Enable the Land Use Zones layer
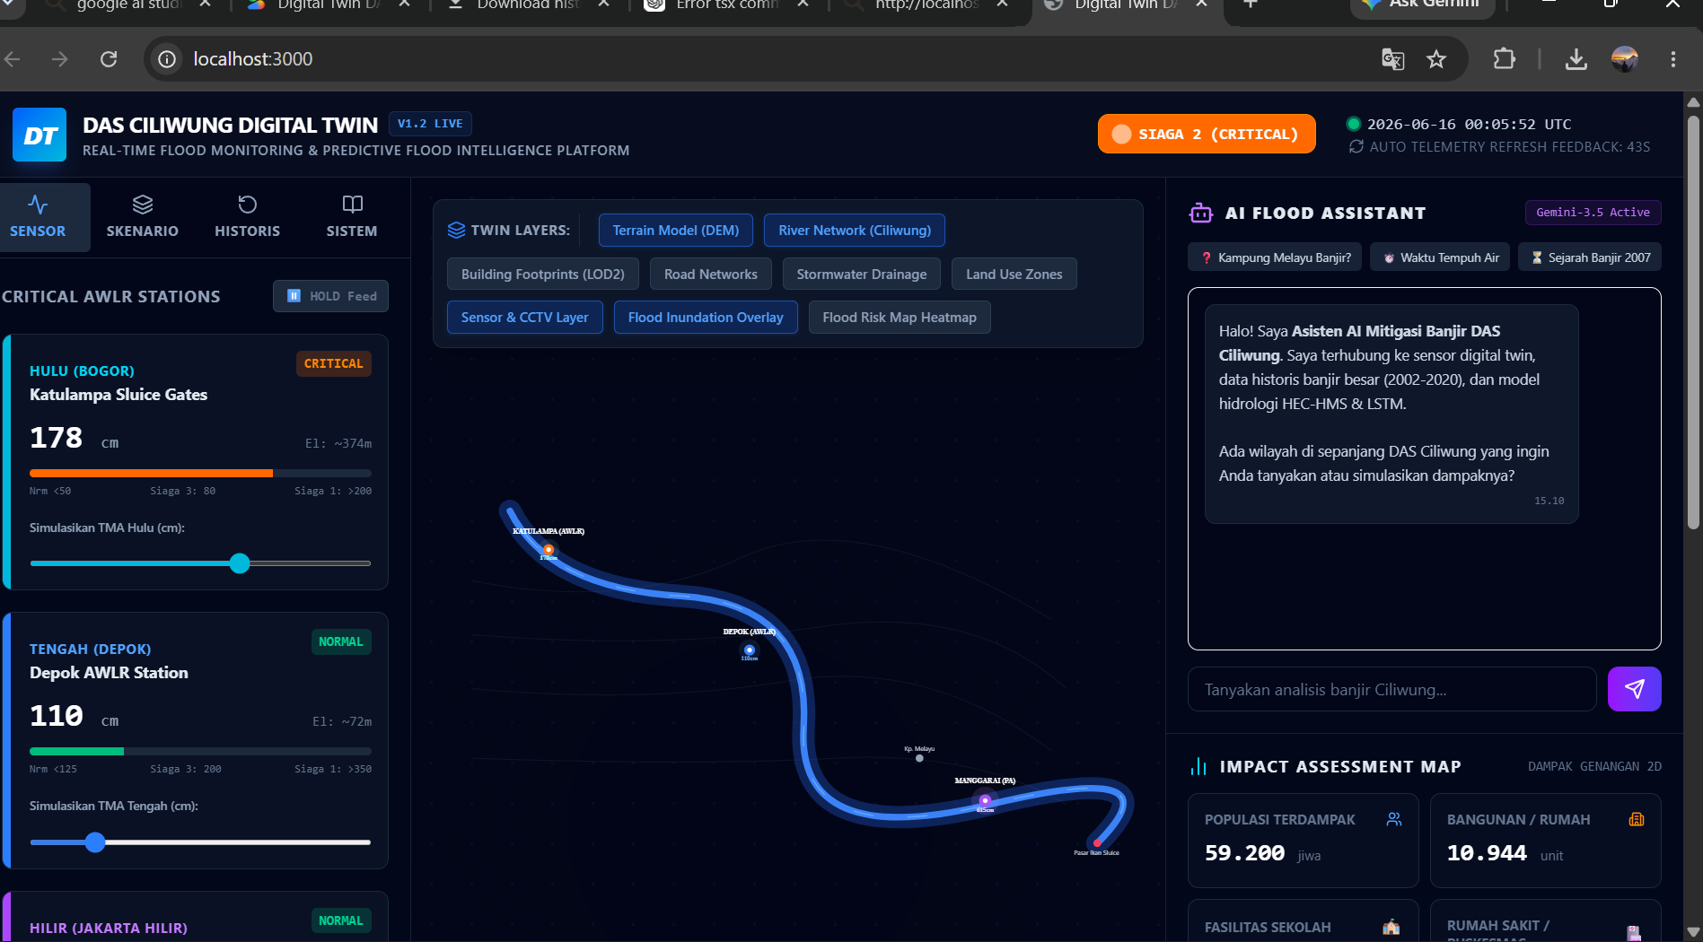The image size is (1703, 942). (1014, 275)
